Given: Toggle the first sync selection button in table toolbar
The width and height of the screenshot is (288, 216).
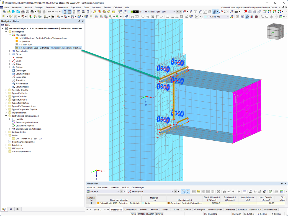Looking at the screenshot, I should click(x=184, y=192).
